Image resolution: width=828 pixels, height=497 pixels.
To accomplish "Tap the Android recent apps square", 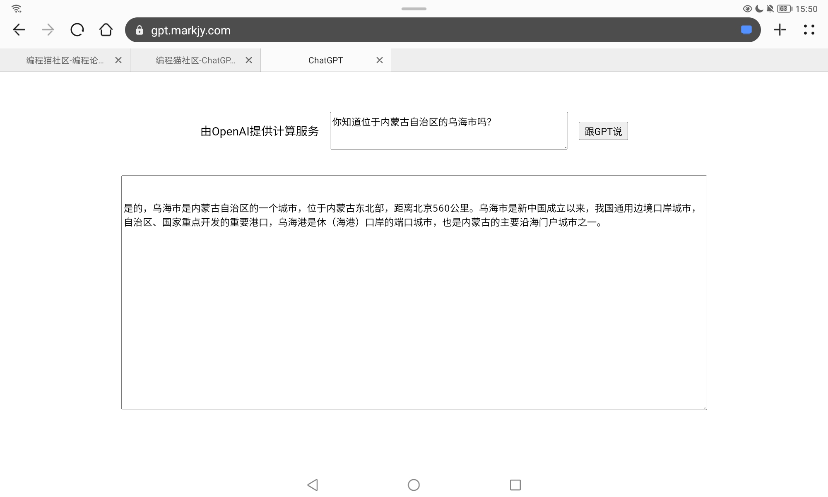I will [515, 485].
